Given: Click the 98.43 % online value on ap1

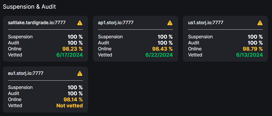Looking at the screenshot, I should click(x=163, y=49).
